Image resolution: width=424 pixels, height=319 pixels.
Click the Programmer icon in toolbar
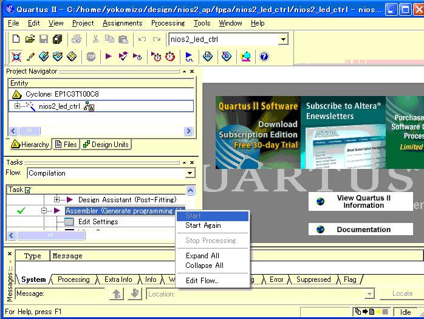[227, 57]
